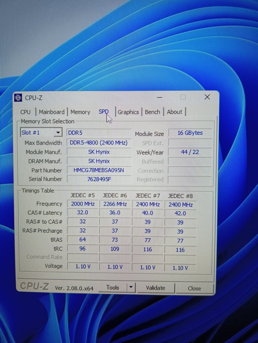The height and width of the screenshot is (343, 258).
Task: Click the CAS# Latency 36.0 cell
Action: pyautogui.click(x=115, y=213)
